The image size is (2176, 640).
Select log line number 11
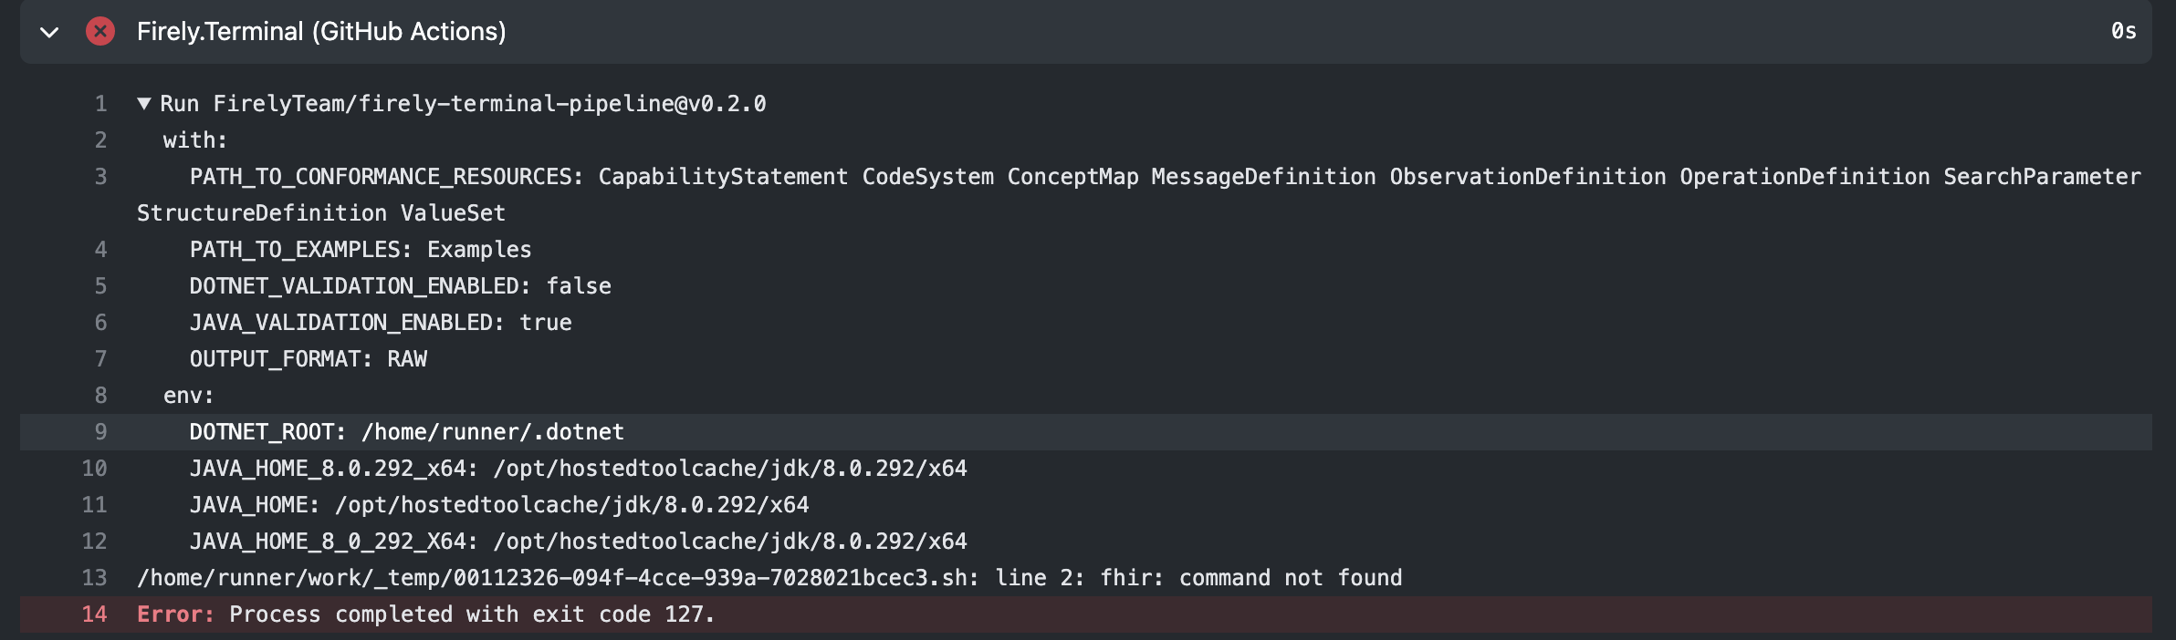click(x=94, y=505)
